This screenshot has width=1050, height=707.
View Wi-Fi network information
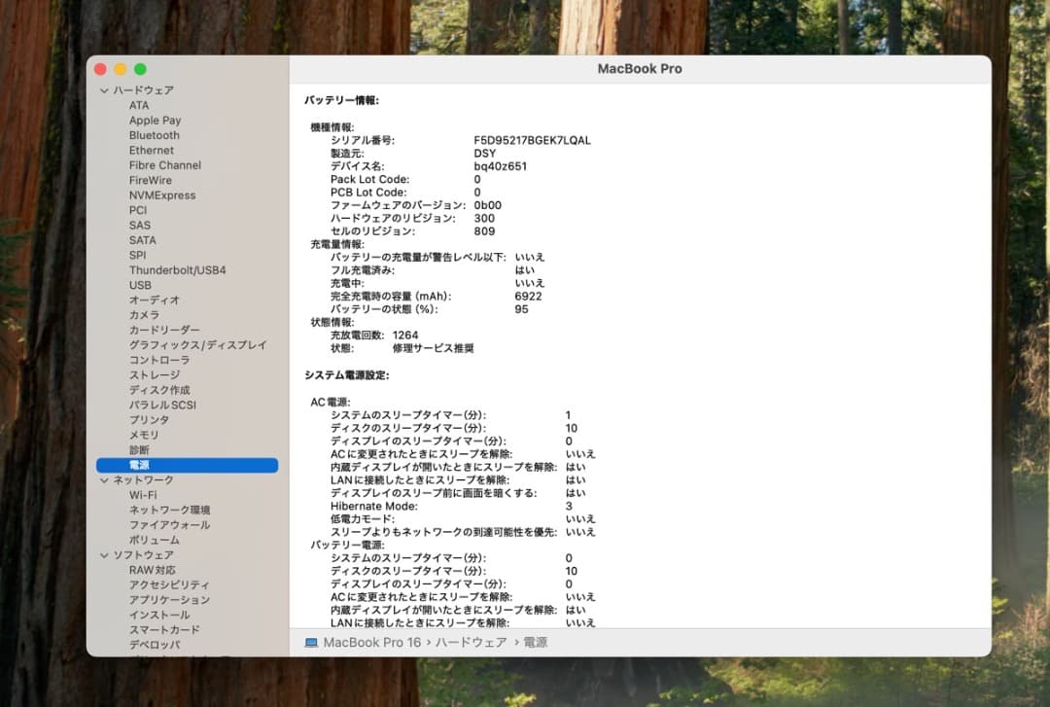(x=143, y=494)
